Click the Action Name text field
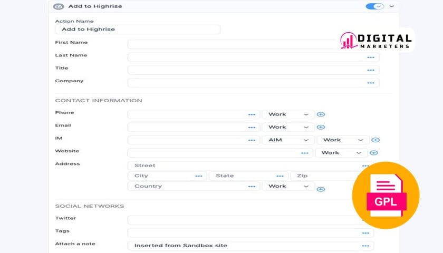The image size is (443, 253). (137, 30)
